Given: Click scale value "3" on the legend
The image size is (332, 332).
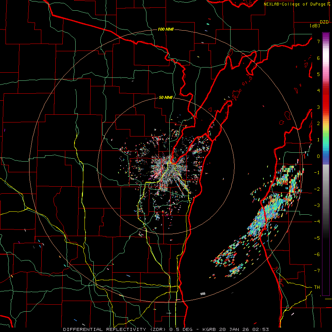Looking at the screenshot, I should pos(318,107).
